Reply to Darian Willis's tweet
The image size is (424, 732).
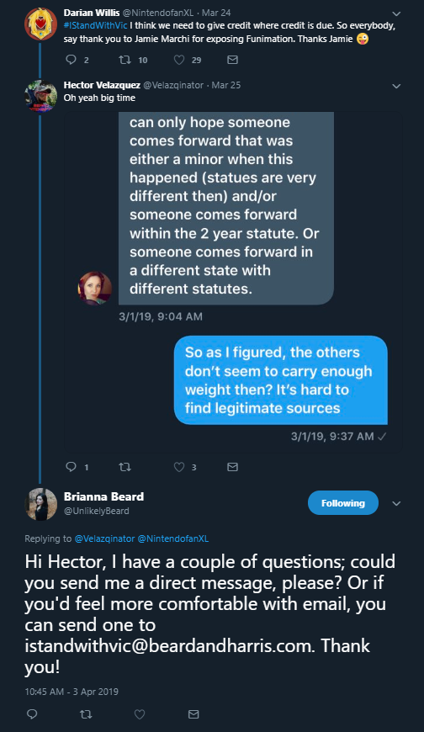[71, 59]
